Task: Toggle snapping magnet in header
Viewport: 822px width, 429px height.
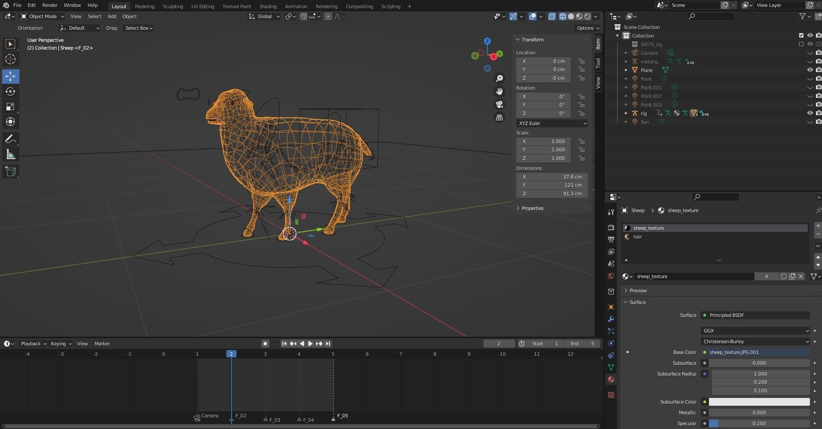Action: [x=304, y=16]
